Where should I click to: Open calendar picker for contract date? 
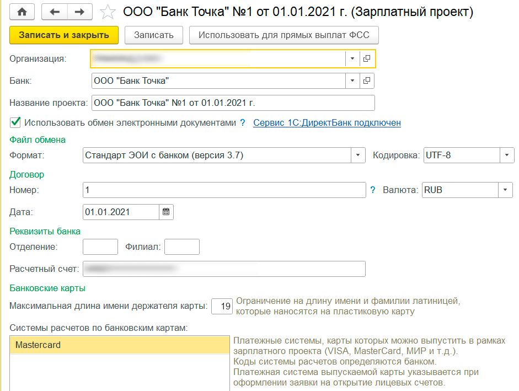[x=166, y=212]
